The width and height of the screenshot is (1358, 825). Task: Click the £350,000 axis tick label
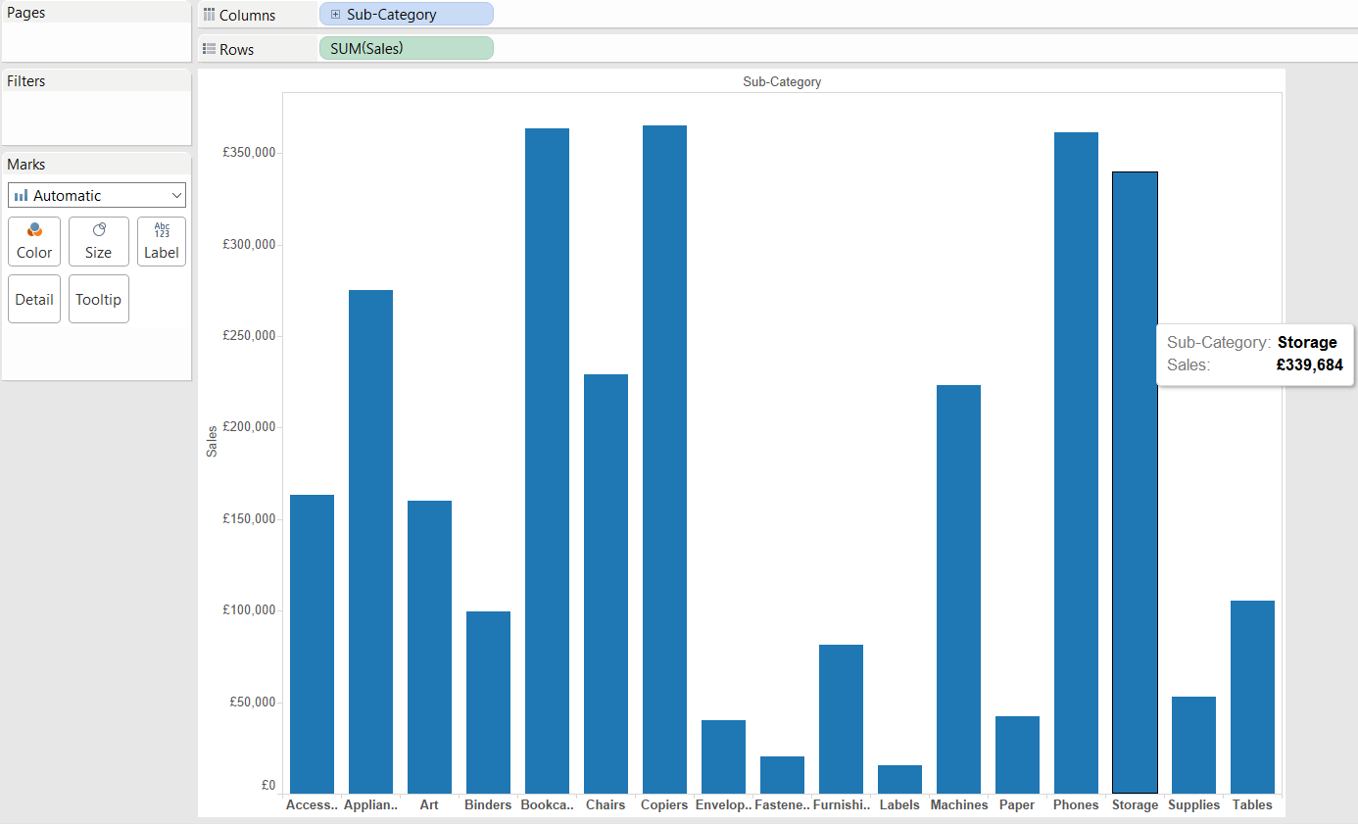[x=249, y=153]
